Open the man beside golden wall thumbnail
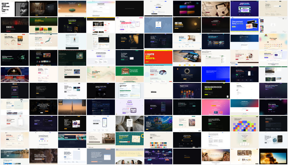Image resolution: width=288 pixels, height=165 pixels. [x=130, y=42]
